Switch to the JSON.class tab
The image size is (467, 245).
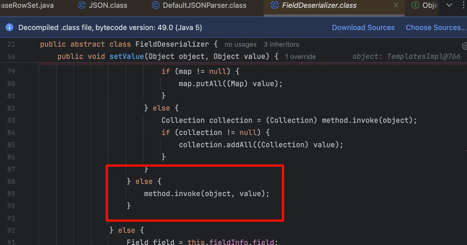coord(108,5)
